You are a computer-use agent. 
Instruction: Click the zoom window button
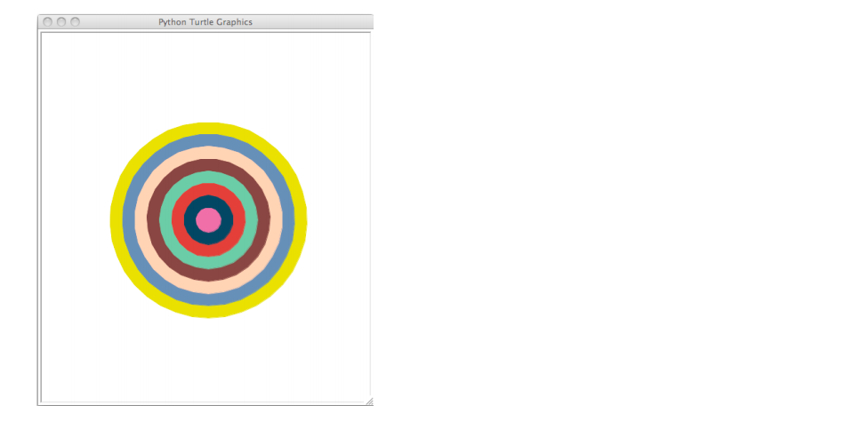[76, 22]
